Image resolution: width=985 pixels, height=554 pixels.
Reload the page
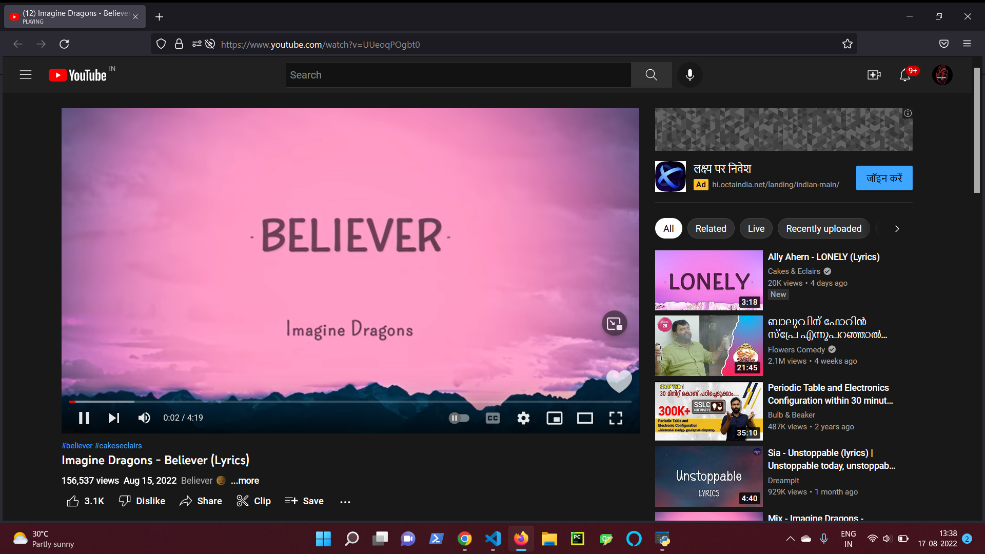click(64, 44)
